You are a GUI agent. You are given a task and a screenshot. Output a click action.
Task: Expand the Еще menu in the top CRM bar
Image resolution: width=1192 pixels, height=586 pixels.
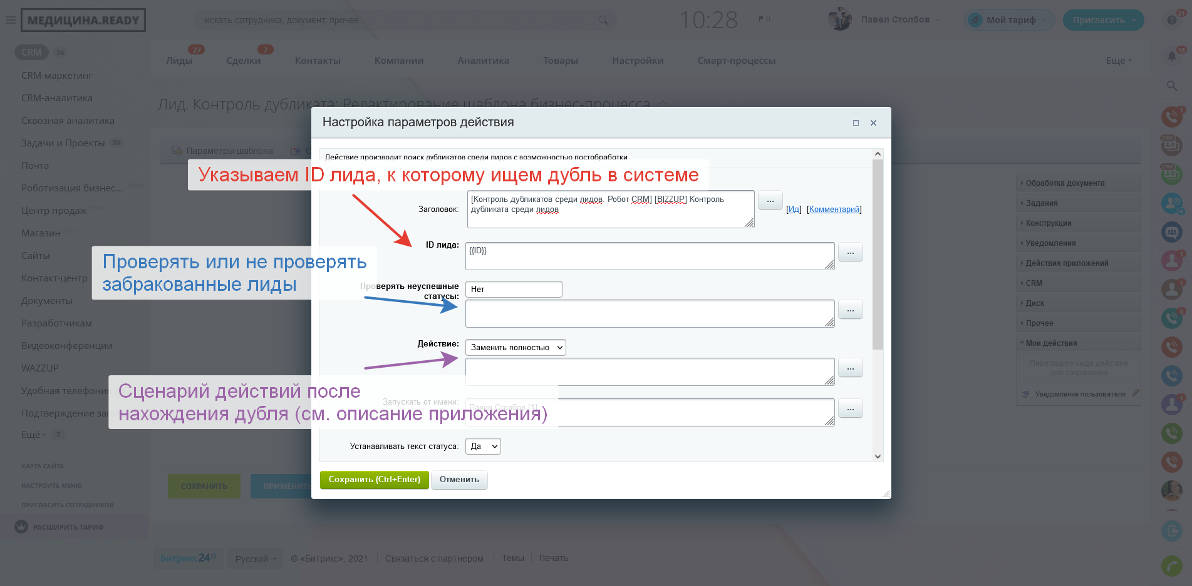[x=1119, y=61]
